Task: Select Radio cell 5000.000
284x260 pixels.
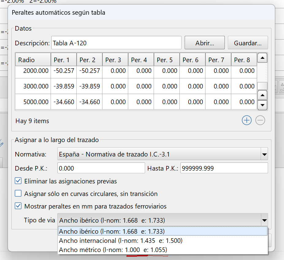Action: (33, 102)
